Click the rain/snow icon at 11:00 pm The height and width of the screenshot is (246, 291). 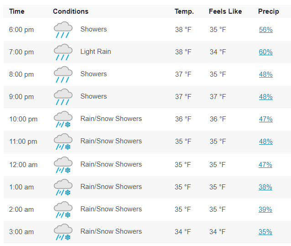[x=63, y=141]
